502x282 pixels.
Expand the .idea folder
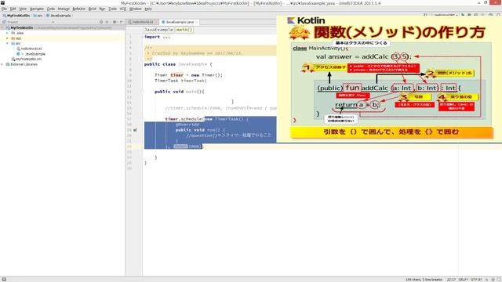[x=7, y=33]
